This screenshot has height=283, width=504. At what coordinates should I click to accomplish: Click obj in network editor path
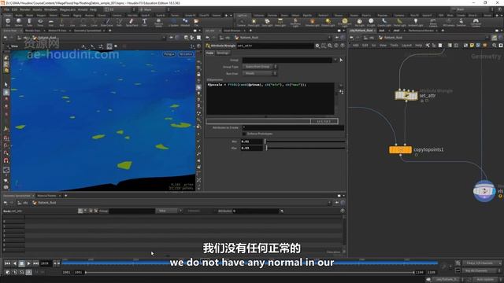(372, 38)
